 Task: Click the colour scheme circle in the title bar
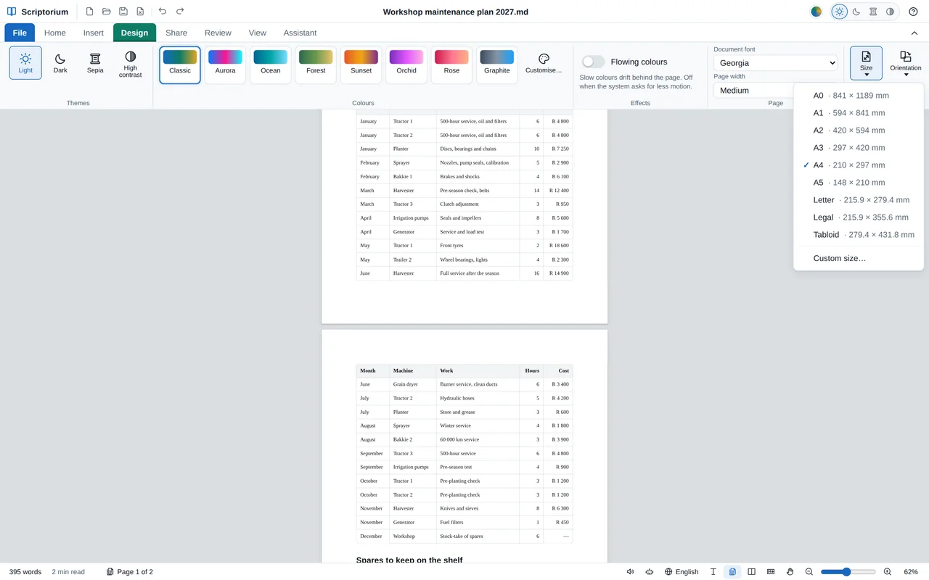click(817, 12)
